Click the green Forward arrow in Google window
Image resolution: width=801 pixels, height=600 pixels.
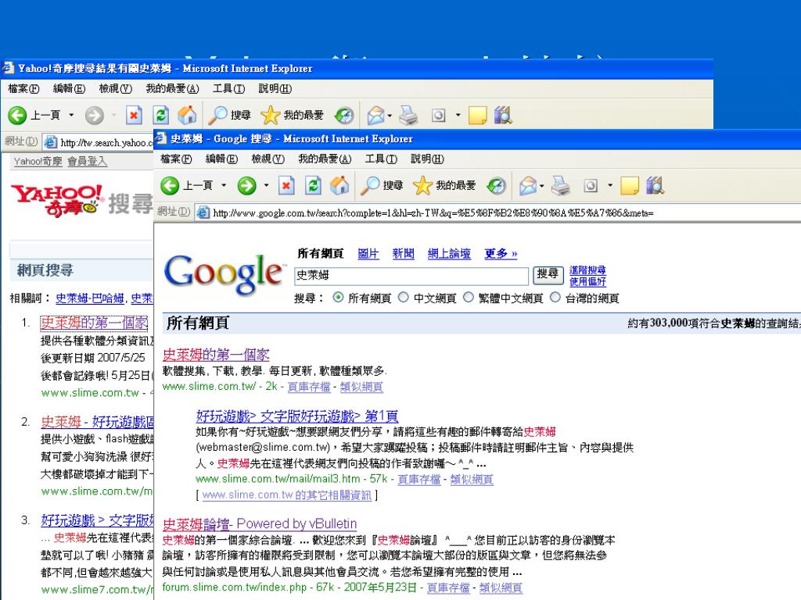(x=246, y=185)
